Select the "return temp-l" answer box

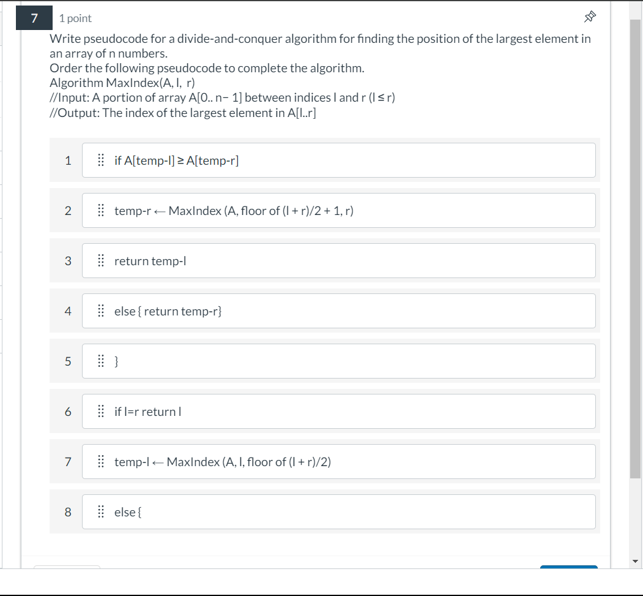tap(340, 260)
